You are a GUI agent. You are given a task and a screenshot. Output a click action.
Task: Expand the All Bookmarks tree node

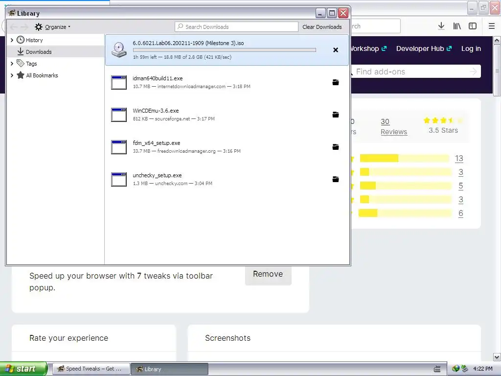point(12,75)
